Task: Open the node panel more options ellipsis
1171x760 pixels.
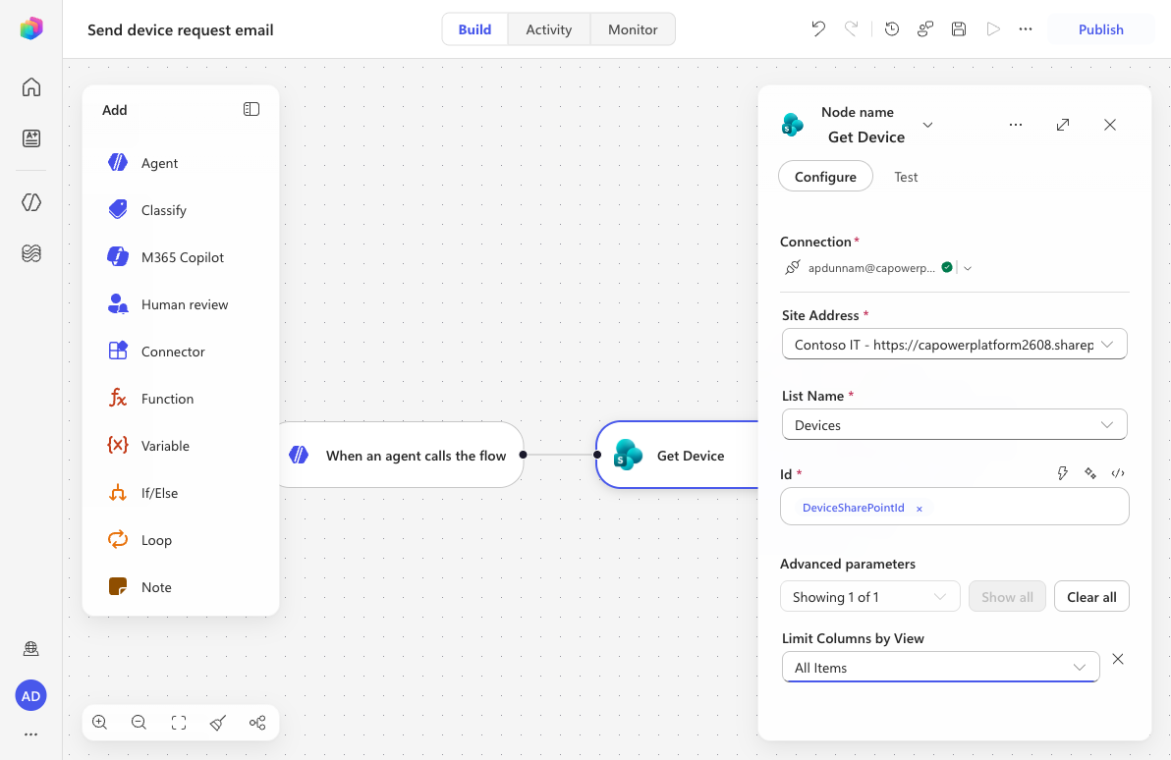Action: pos(1016,125)
